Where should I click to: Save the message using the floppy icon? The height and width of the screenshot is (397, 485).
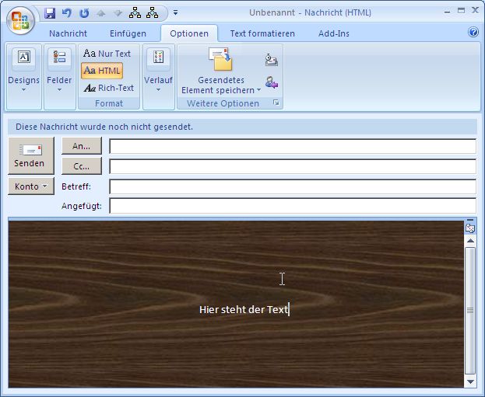click(x=51, y=13)
